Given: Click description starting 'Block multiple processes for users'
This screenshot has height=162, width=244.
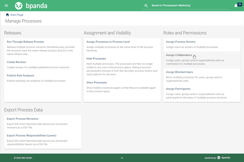Looking at the screenshot, I should [x=194, y=79].
